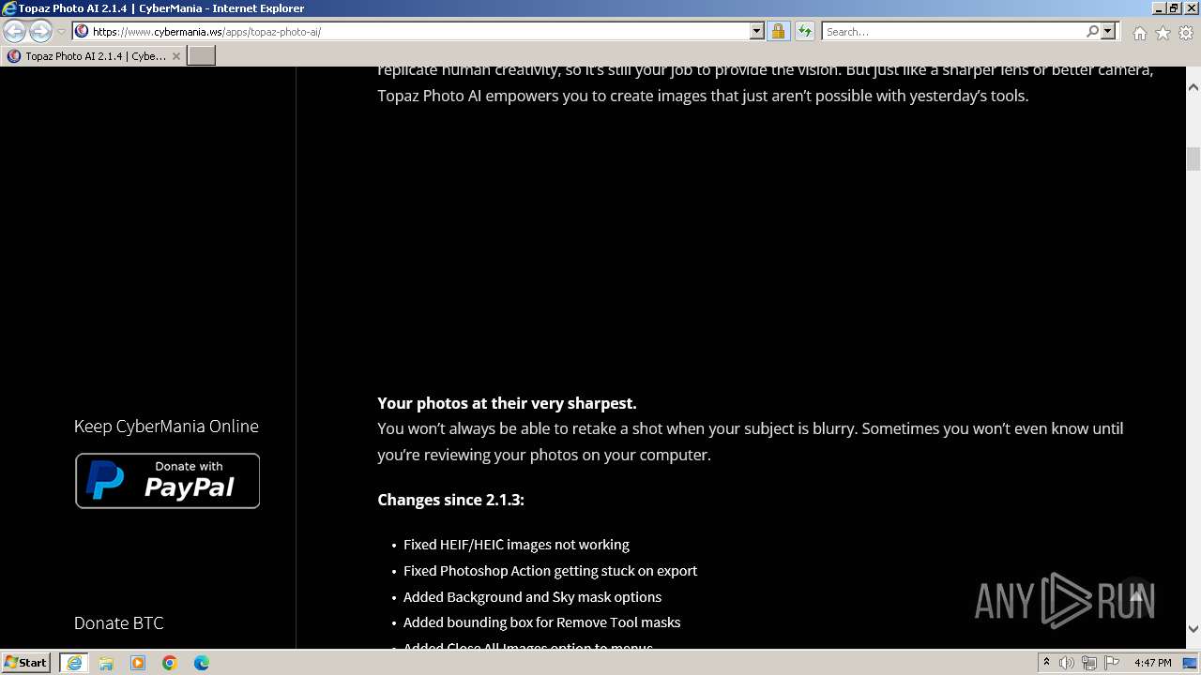Click the Internet Explorer taskbar icon
The width and height of the screenshot is (1201, 675).
pos(74,663)
